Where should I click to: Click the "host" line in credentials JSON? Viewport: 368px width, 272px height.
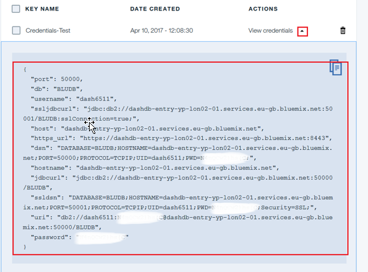pyautogui.click(x=147, y=129)
